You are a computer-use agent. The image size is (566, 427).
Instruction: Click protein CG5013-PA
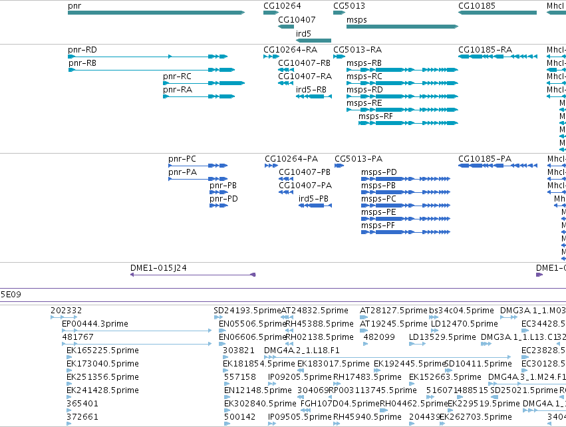[339, 166]
